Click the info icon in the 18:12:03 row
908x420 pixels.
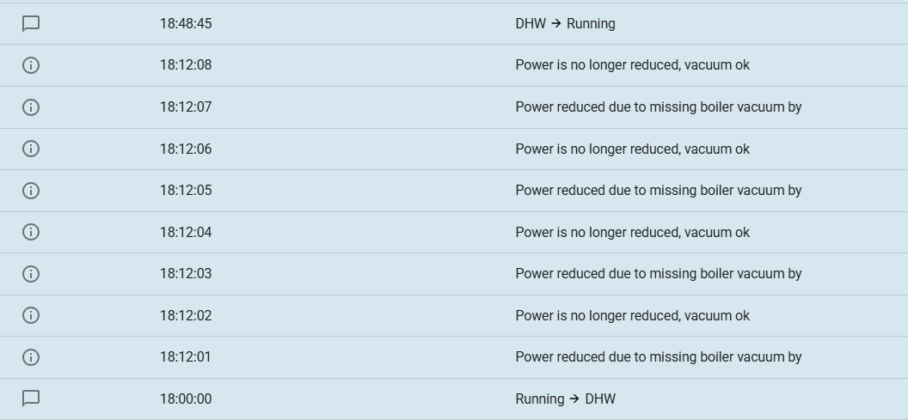31,274
